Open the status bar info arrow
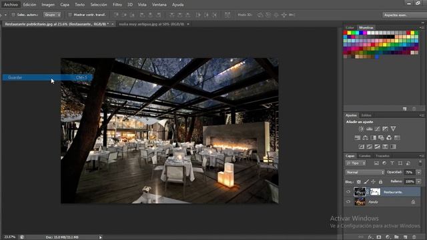The width and height of the screenshot is (427, 240). 100,237
